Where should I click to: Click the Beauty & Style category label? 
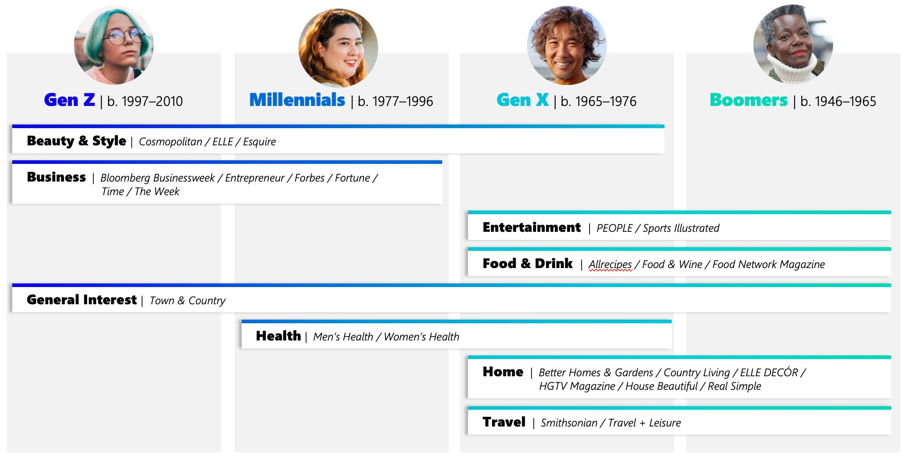tap(76, 141)
